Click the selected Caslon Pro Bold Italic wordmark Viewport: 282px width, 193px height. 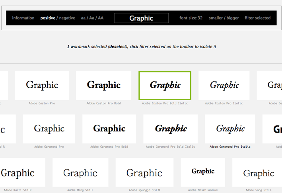pos(165,85)
